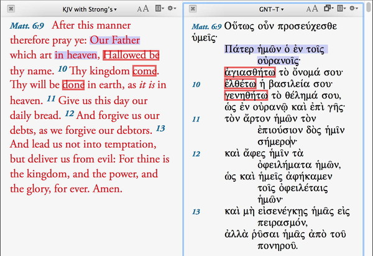Click the Greek word ἀφήκαμεν
This screenshot has width=373, height=256.
click(309, 177)
